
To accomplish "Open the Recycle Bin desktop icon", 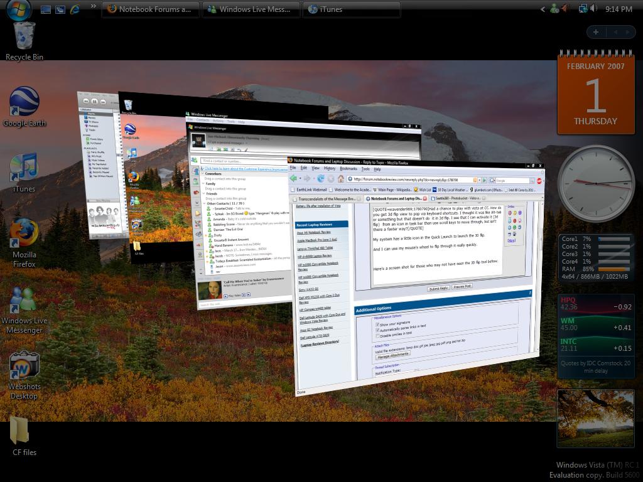I will point(24,41).
